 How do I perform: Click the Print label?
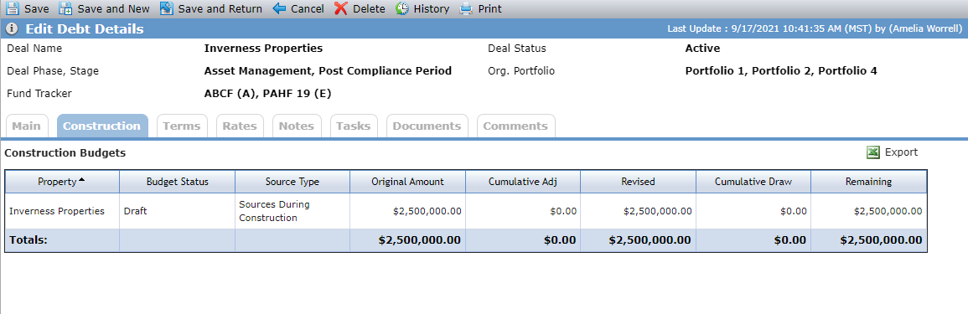pyautogui.click(x=490, y=9)
